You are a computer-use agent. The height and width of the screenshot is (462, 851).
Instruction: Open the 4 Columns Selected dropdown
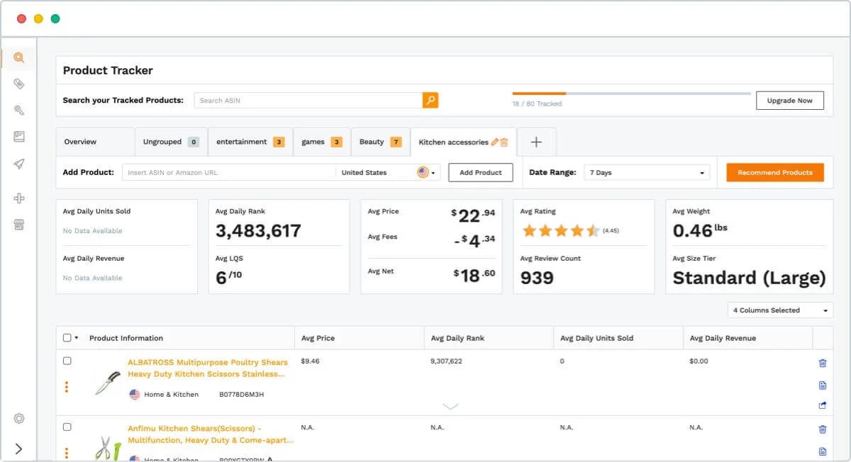[x=779, y=310]
